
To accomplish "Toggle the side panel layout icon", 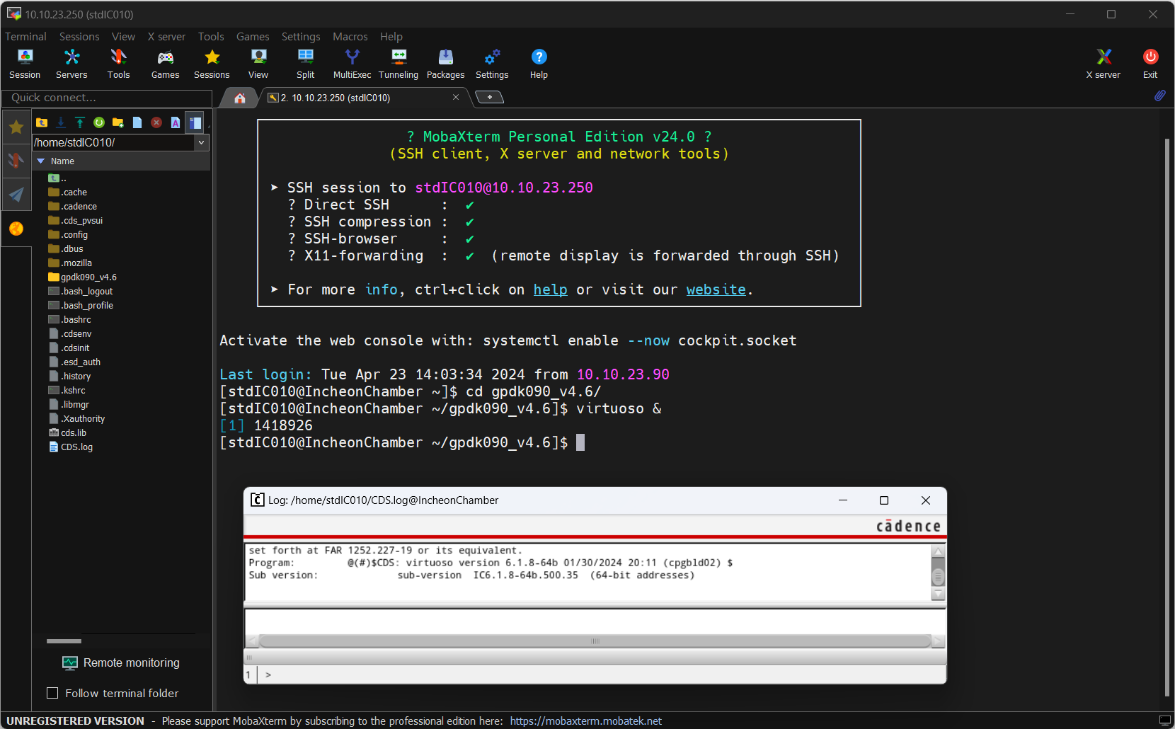I will [x=195, y=122].
